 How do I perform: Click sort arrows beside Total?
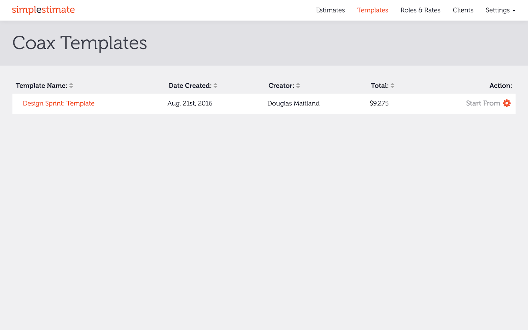[x=392, y=86]
